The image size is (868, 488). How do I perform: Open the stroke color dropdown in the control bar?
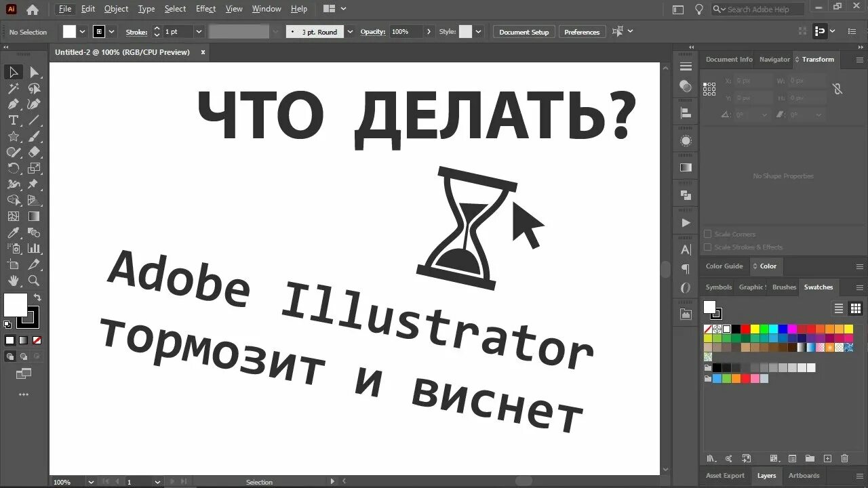112,32
